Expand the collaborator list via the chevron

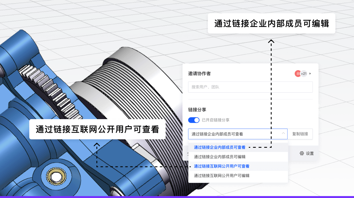pos(310,73)
